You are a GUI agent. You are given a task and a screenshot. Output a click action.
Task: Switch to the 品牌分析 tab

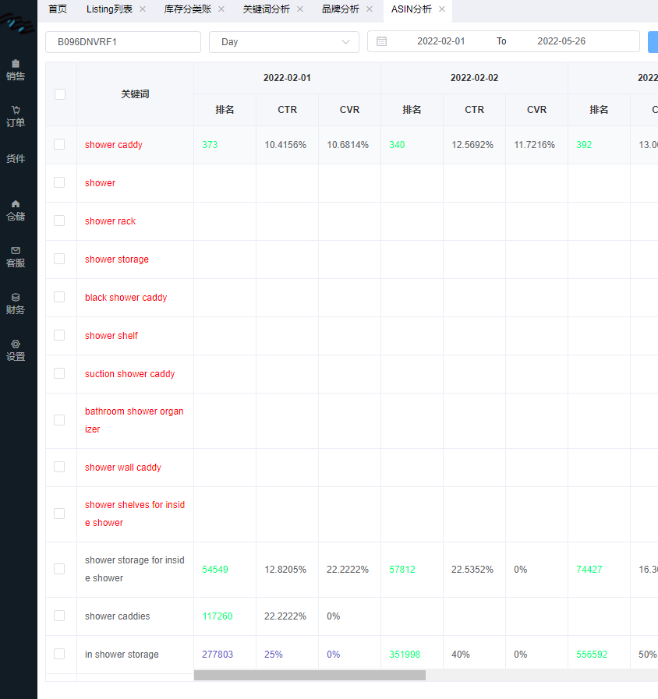tap(341, 9)
